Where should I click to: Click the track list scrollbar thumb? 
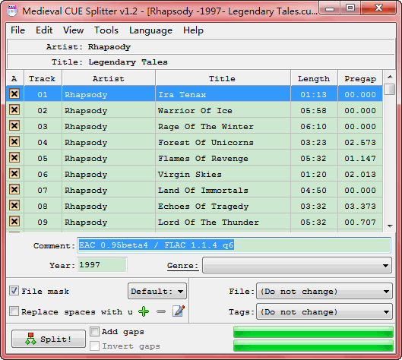[x=390, y=89]
